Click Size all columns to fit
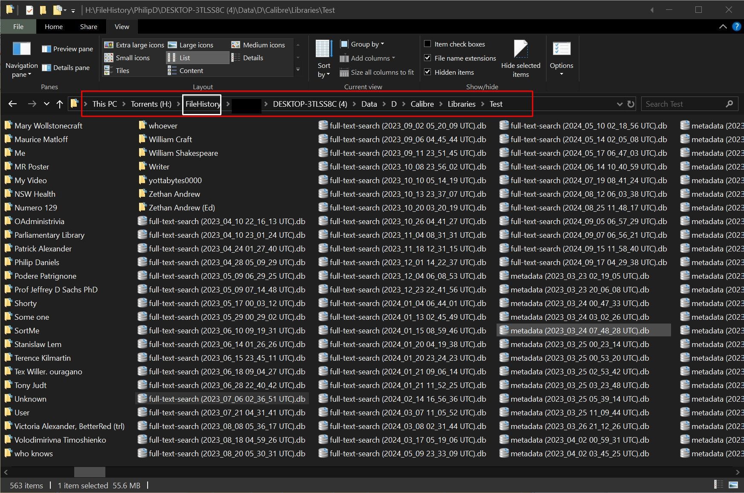Screen dimensions: 744x493 tap(377, 72)
